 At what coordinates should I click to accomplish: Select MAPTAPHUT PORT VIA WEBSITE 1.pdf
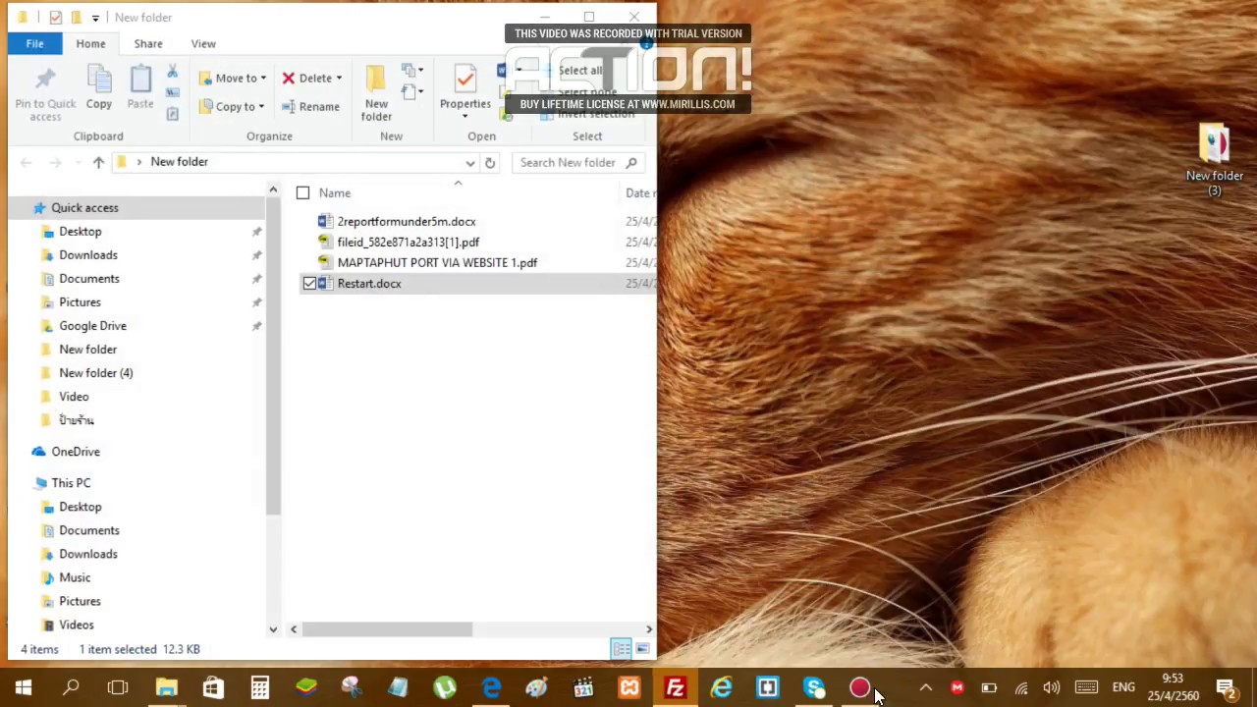click(x=437, y=263)
